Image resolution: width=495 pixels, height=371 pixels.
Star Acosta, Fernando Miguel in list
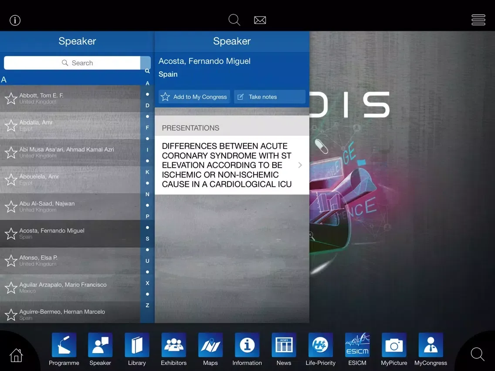point(11,234)
